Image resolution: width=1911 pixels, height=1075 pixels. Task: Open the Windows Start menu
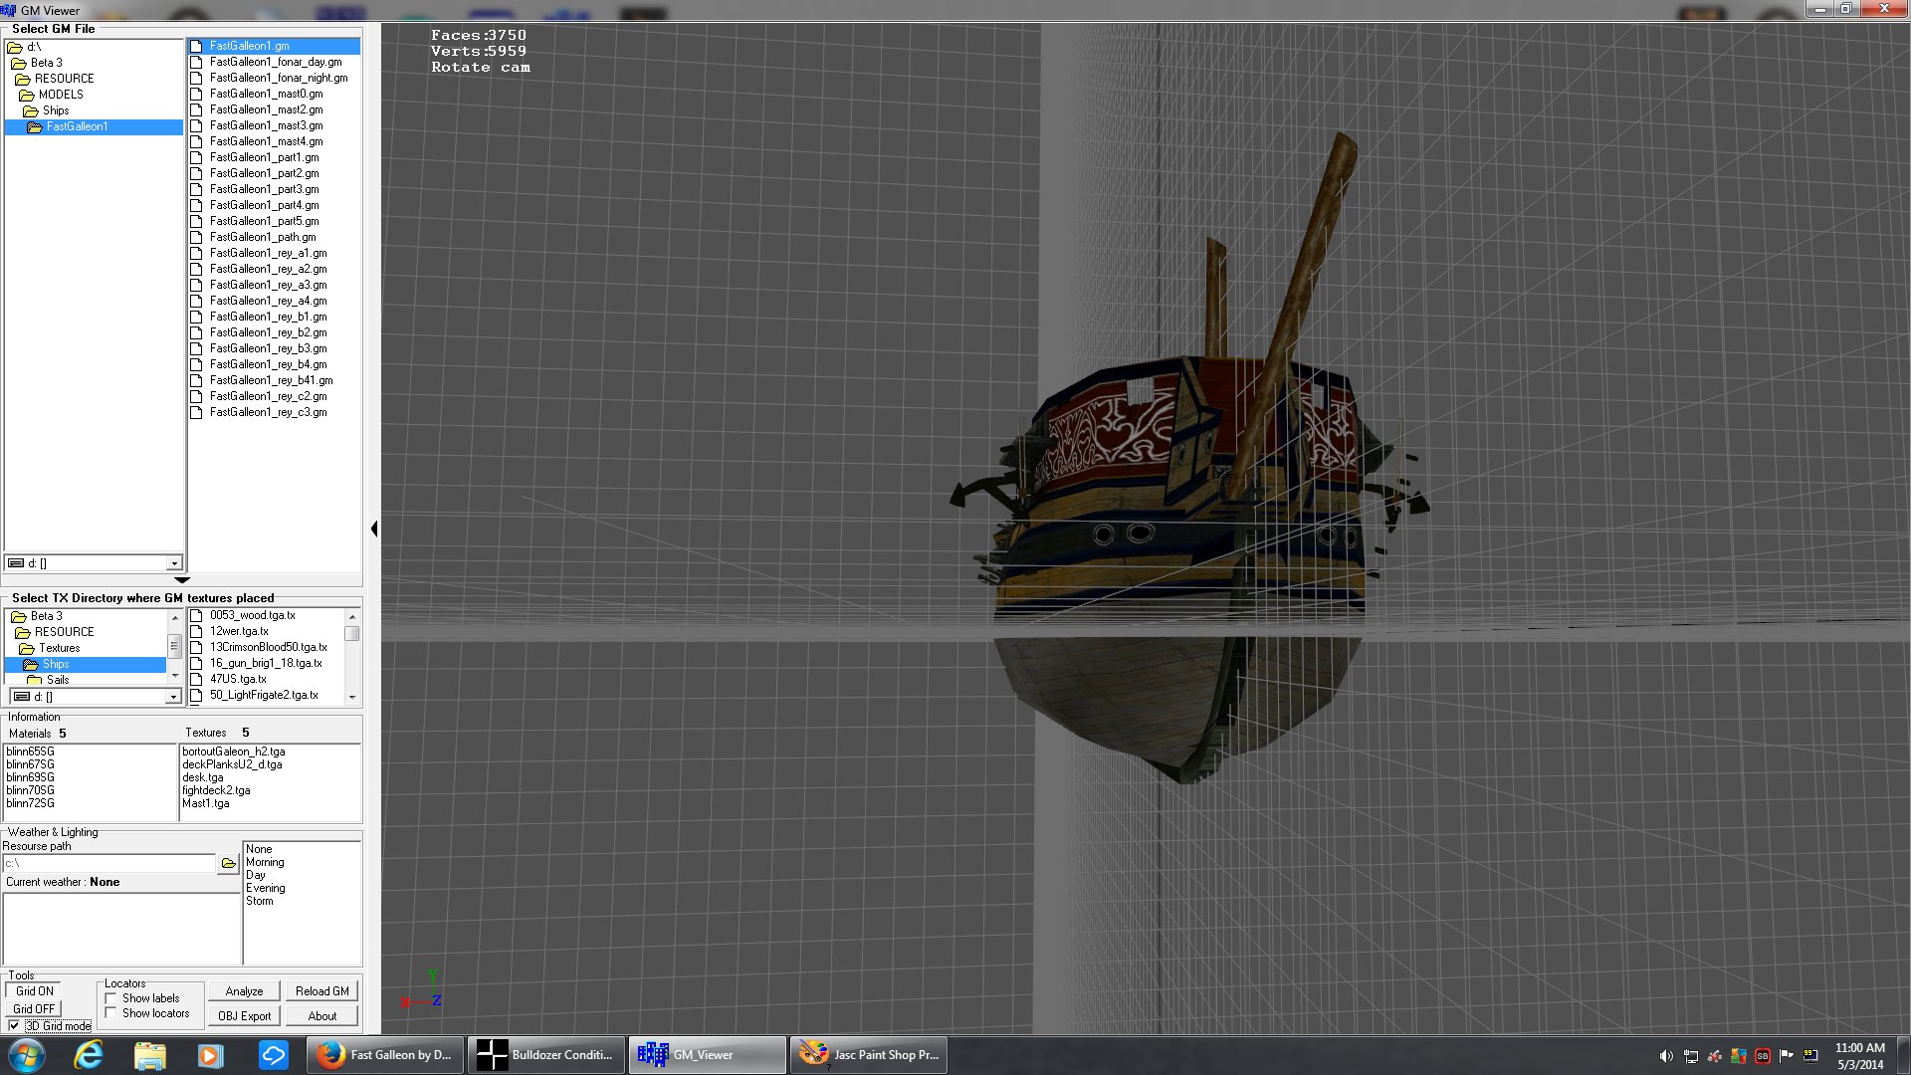click(27, 1055)
